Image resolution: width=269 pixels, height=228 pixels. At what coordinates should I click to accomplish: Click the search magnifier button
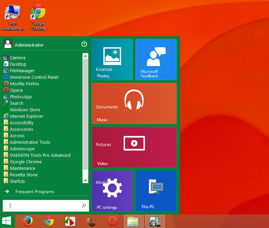[x=84, y=205]
